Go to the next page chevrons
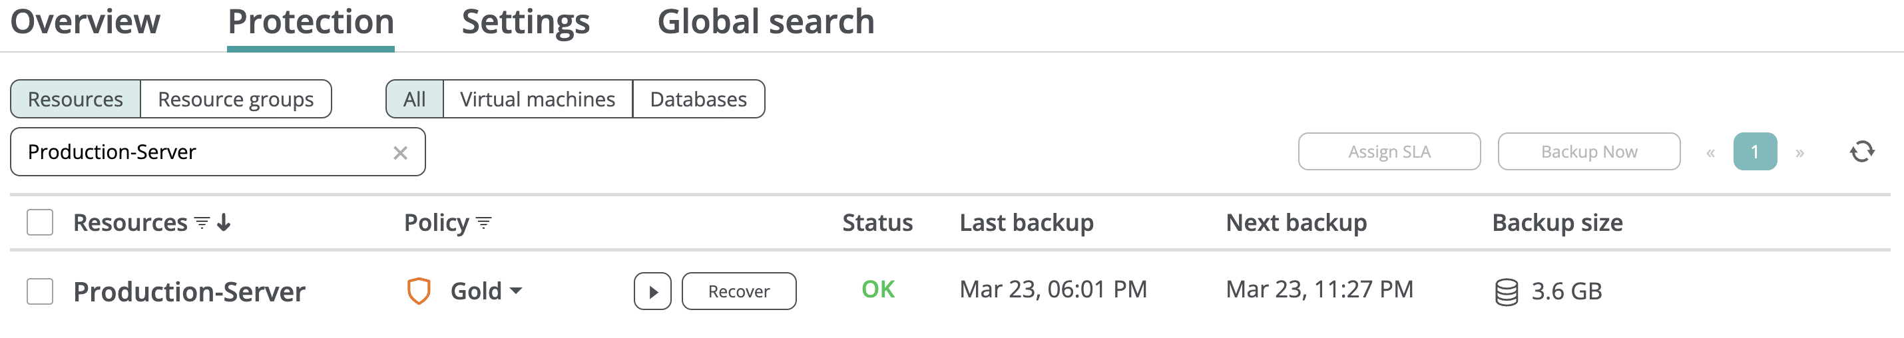The image size is (1904, 338). coord(1799,153)
